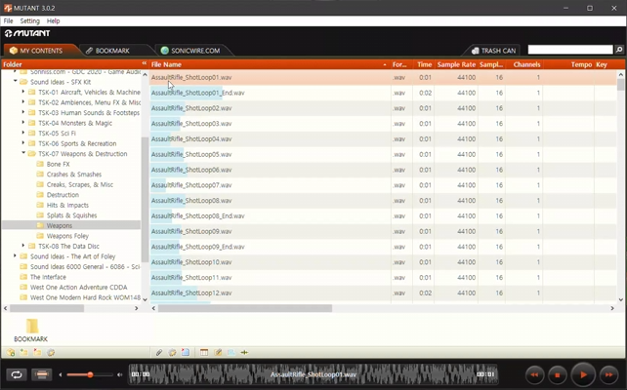Open the TRASH CAN
The image size is (627, 390).
click(x=494, y=51)
